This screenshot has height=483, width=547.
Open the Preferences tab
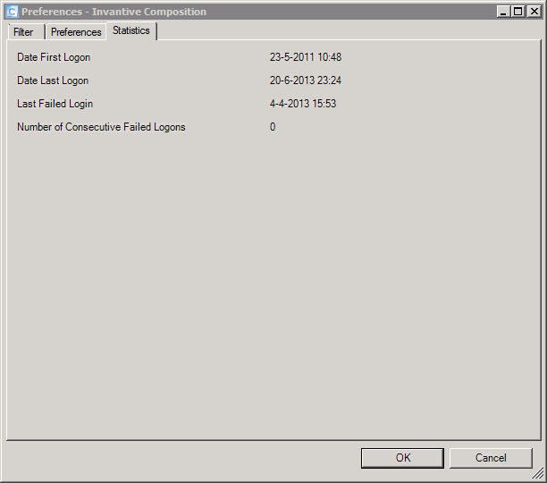(76, 32)
